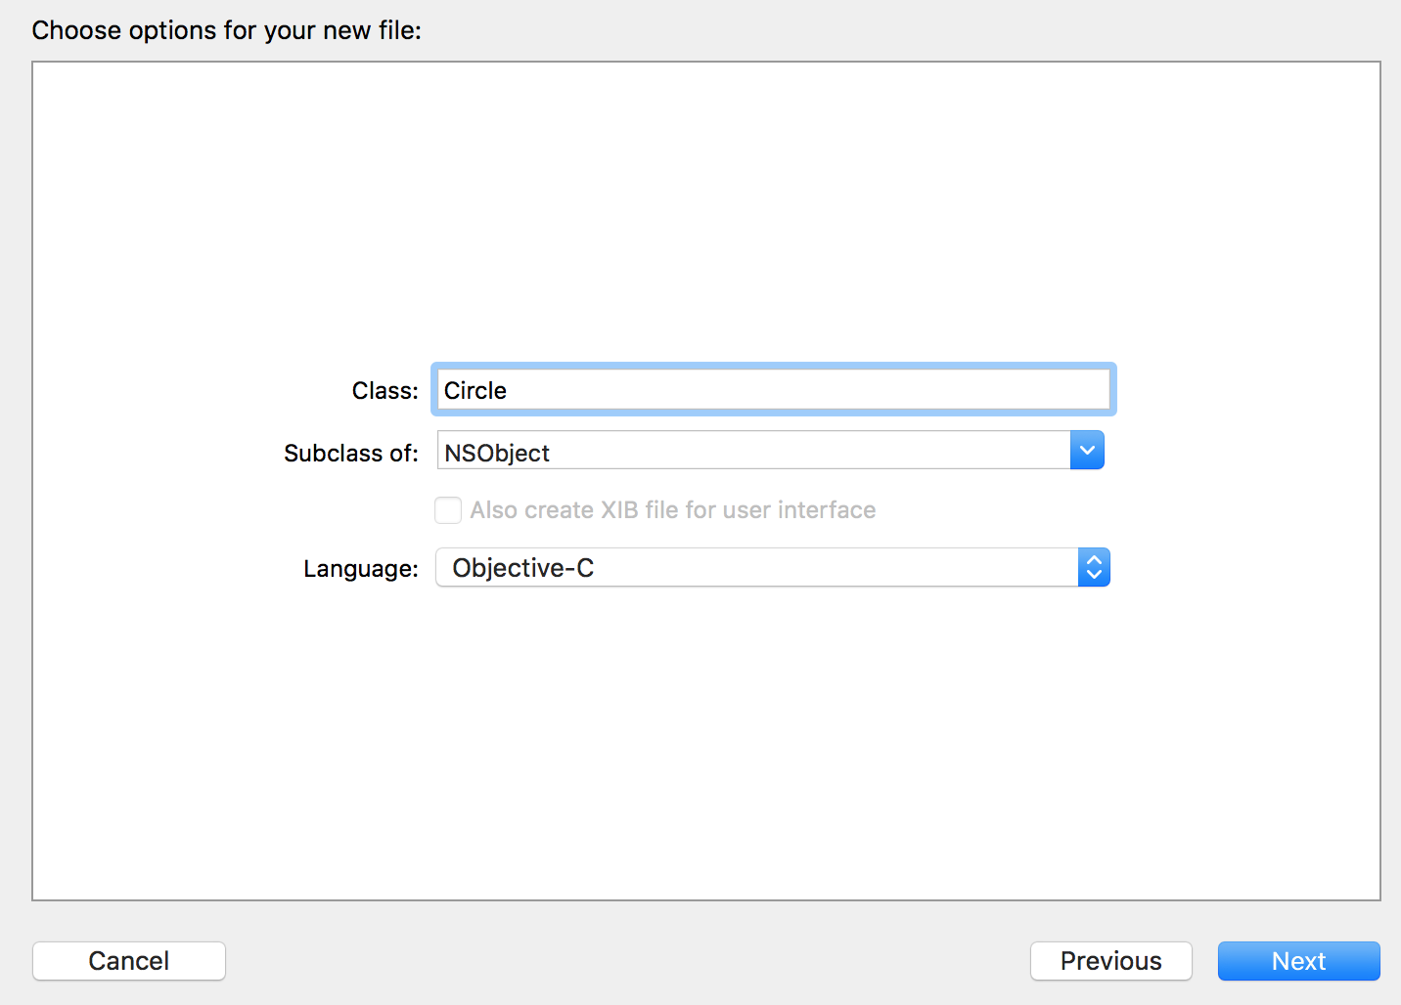Click the empty right end of the Class field

1027,390
